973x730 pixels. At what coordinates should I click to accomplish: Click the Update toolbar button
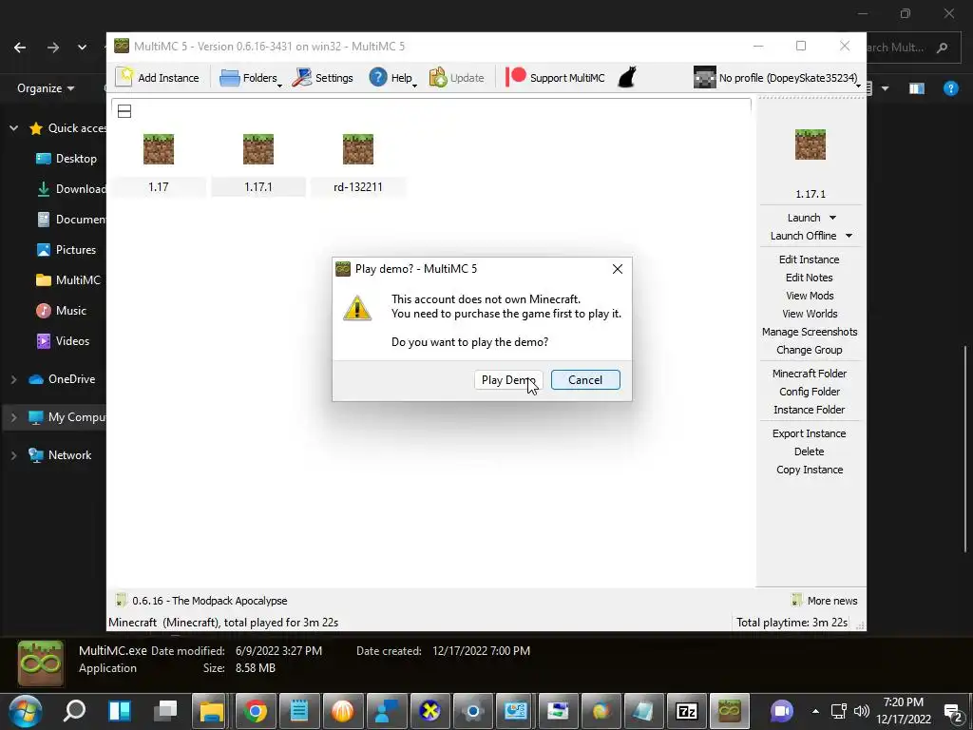tap(457, 78)
